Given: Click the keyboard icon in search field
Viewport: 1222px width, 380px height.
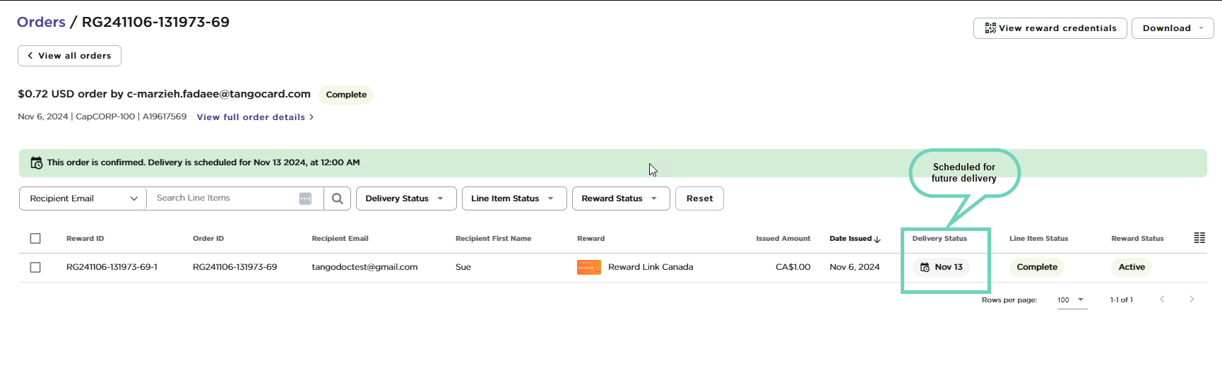Looking at the screenshot, I should pyautogui.click(x=305, y=198).
